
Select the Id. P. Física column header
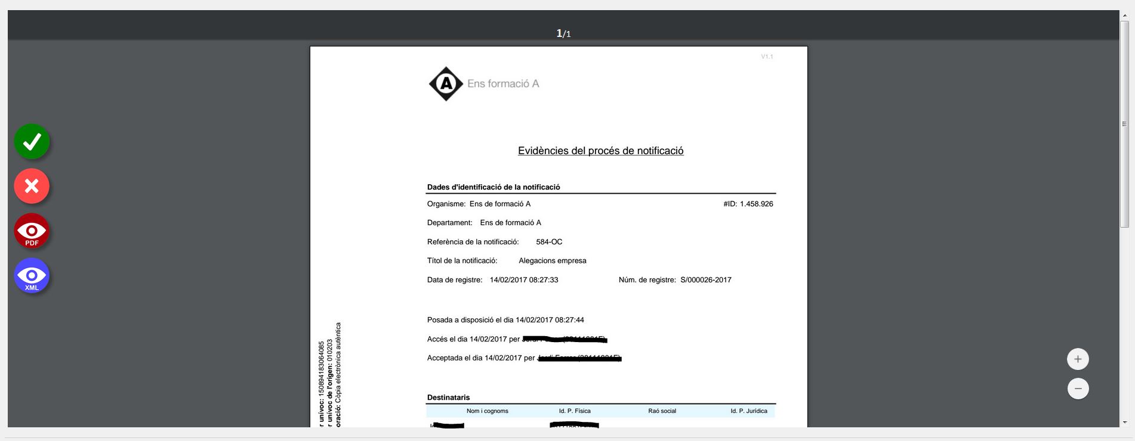[575, 411]
